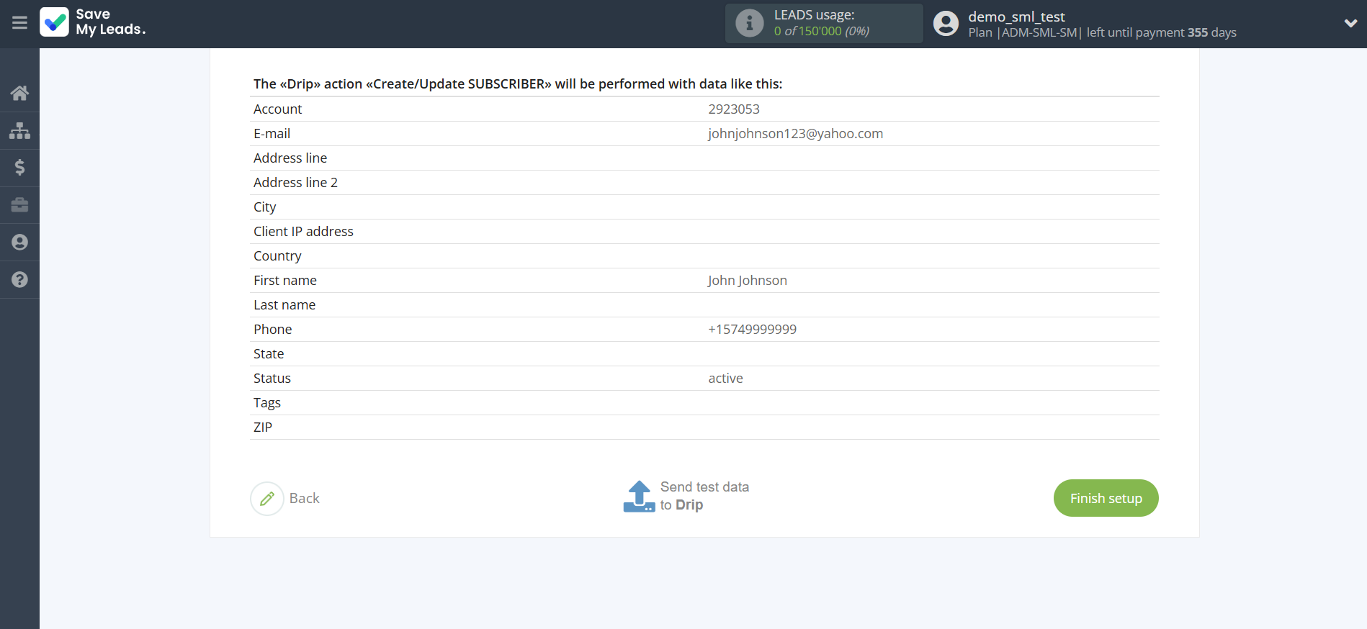Select Send test data to Drip
This screenshot has height=629, width=1367.
tap(704, 496)
